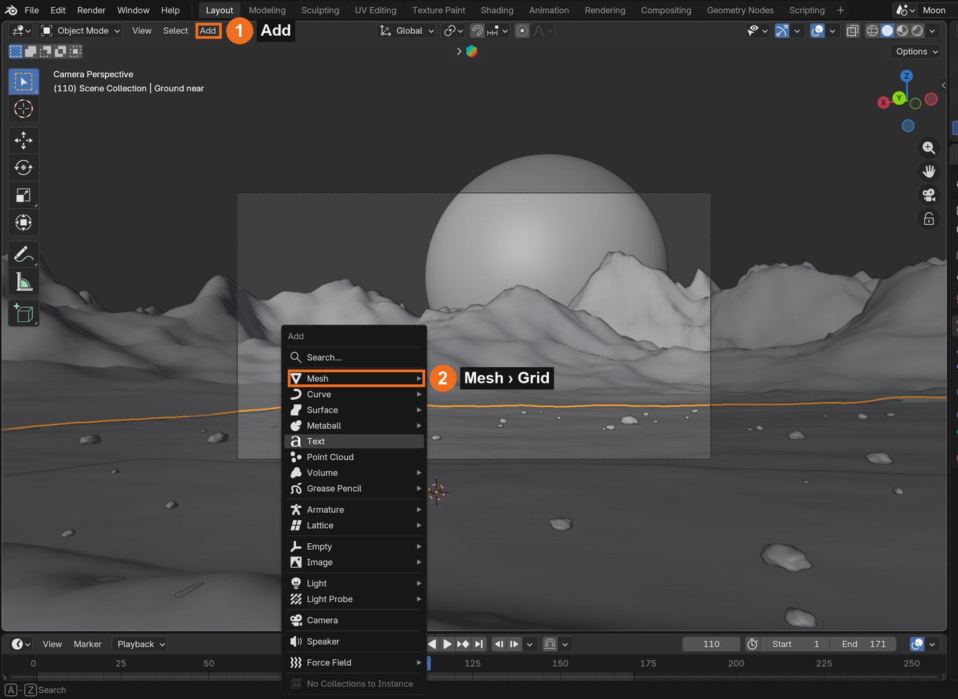This screenshot has width=958, height=699.
Task: Toggle the camera-to-view lock icon
Action: click(929, 219)
